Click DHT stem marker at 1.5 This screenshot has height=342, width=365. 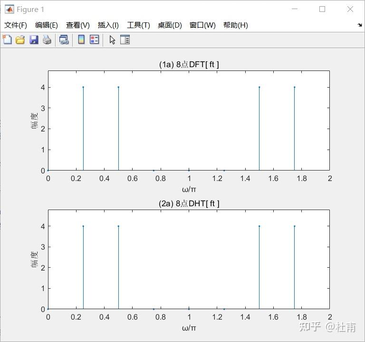[x=259, y=226]
